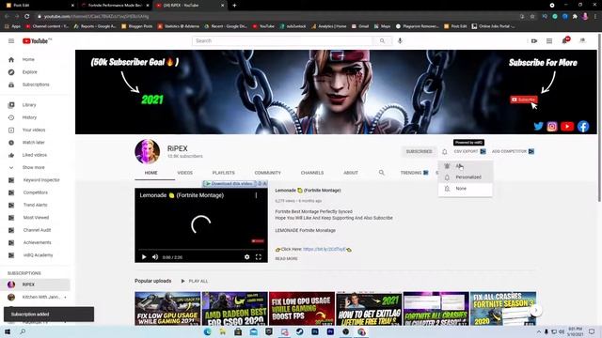Open featured video settings gear
Image resolution: width=602 pixels, height=338 pixels.
246,257
